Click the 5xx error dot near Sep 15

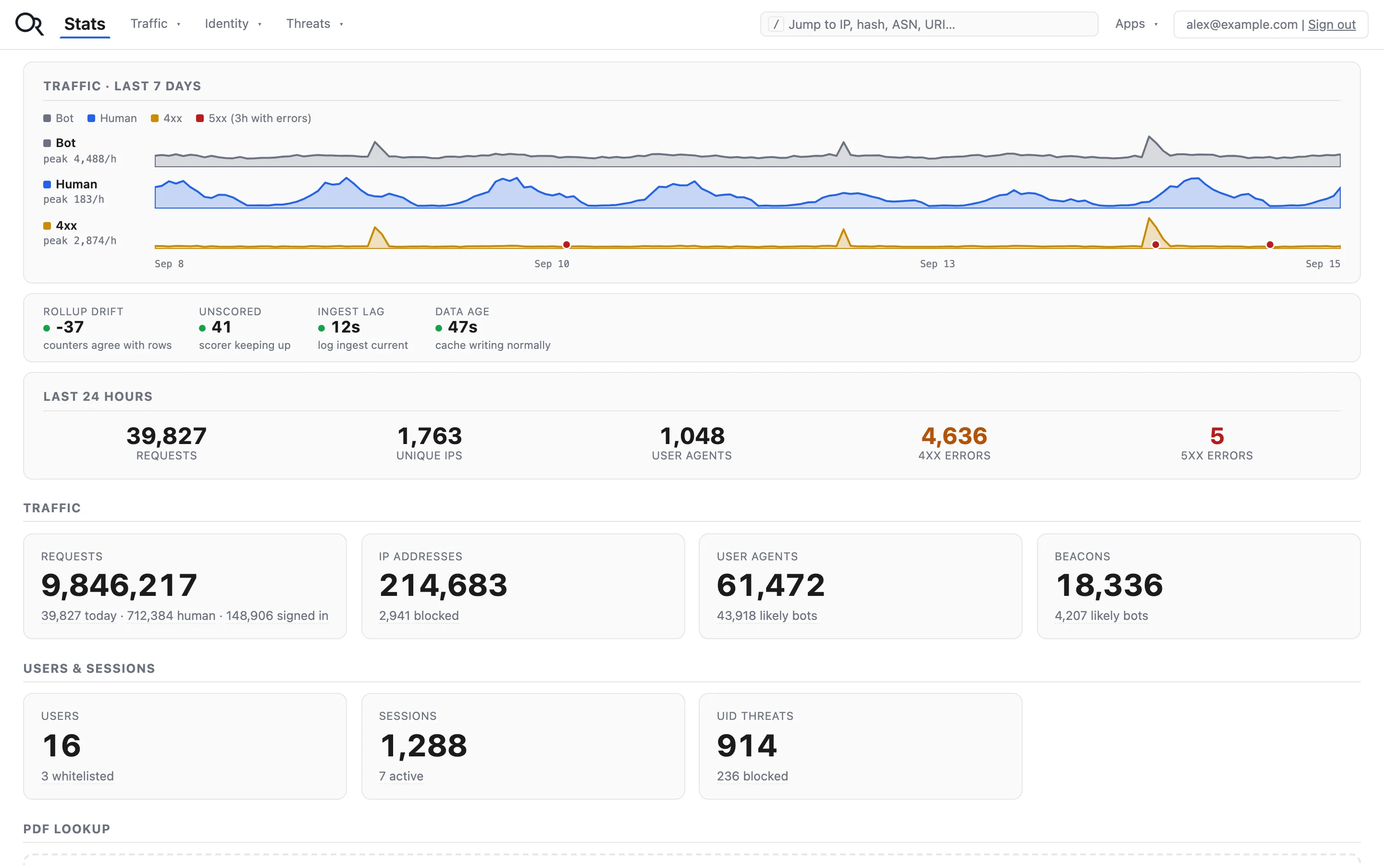[1270, 245]
